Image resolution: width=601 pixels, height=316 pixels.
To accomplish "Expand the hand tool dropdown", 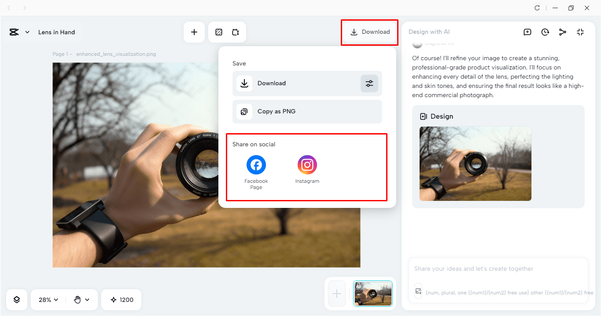I will point(80,300).
